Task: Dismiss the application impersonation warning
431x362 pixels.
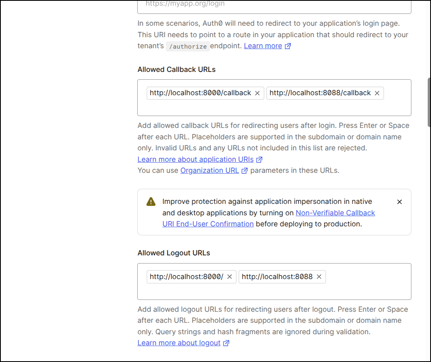Action: (400, 202)
